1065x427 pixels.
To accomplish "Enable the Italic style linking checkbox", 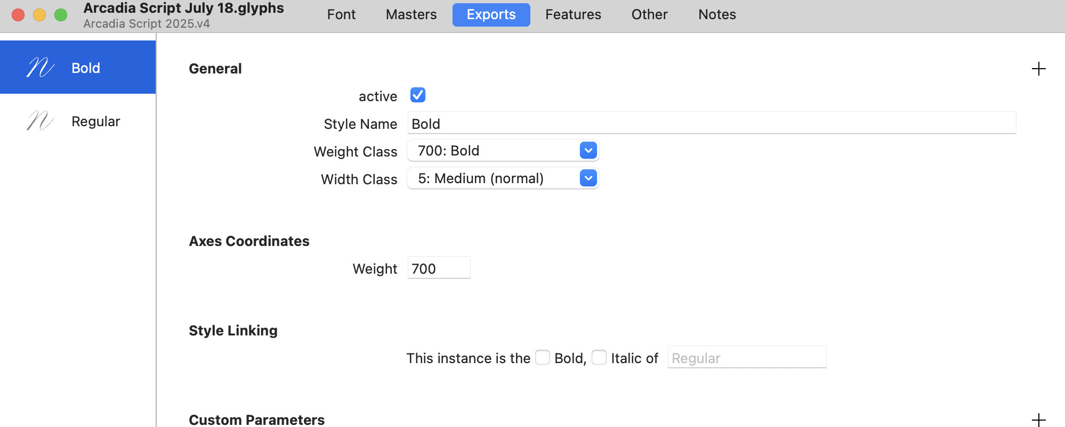I will pos(599,357).
